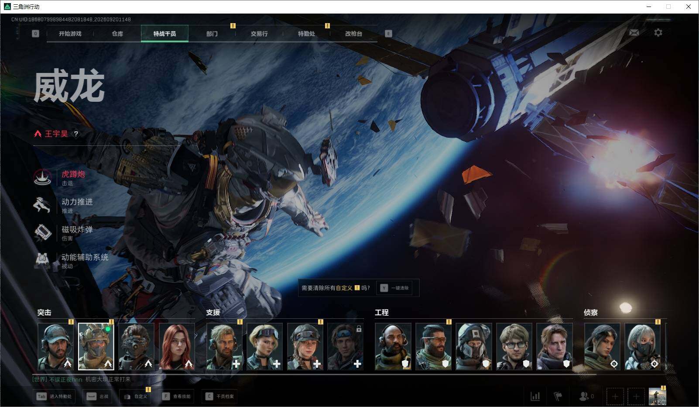
Task: Select the 磁吸炸弹 skill
Action: click(64, 233)
